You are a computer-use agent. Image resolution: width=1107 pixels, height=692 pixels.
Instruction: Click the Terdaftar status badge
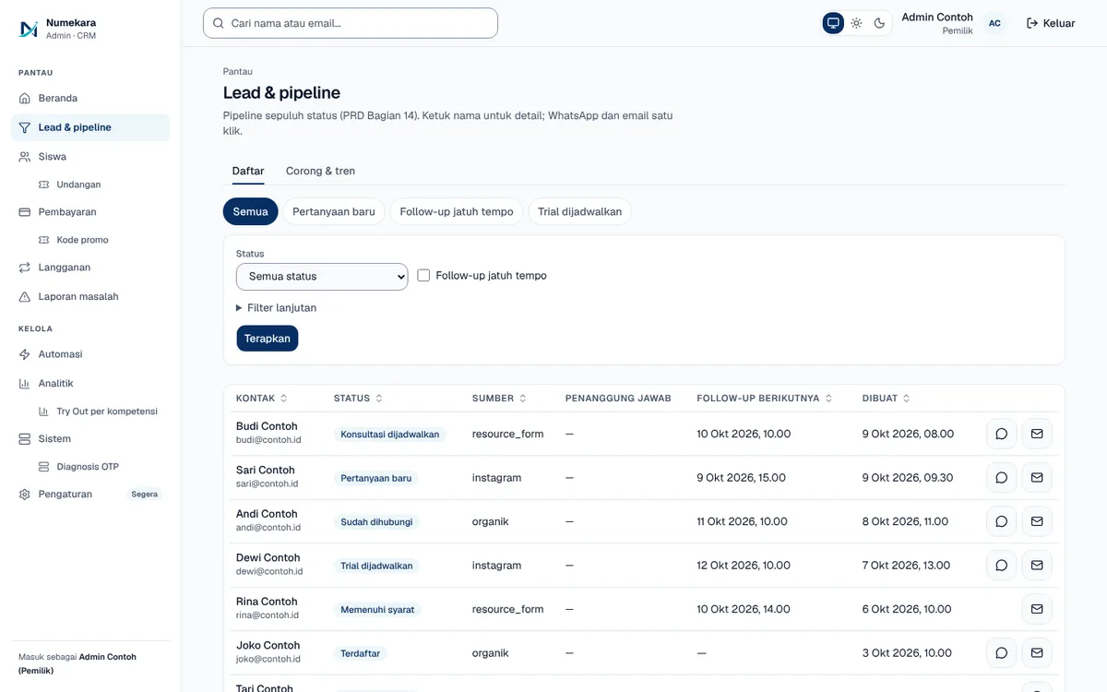coord(362,653)
